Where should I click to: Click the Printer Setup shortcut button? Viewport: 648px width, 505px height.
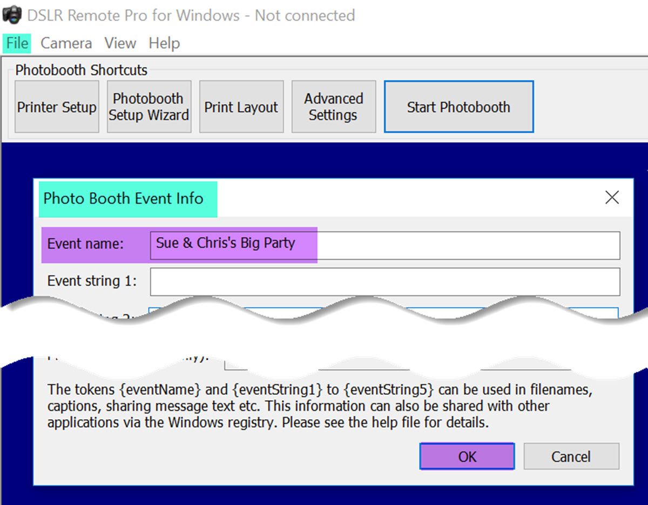tap(57, 107)
